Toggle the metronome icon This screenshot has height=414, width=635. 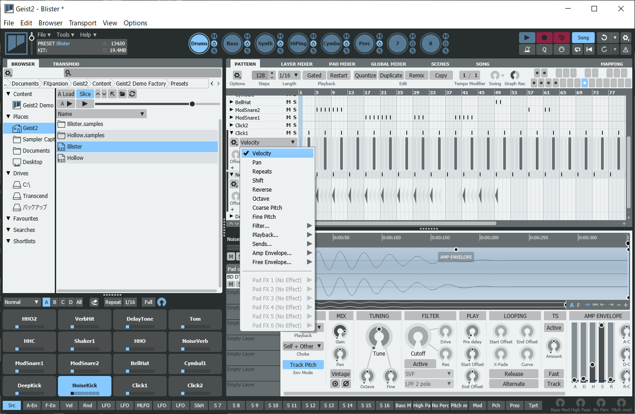coord(527,49)
